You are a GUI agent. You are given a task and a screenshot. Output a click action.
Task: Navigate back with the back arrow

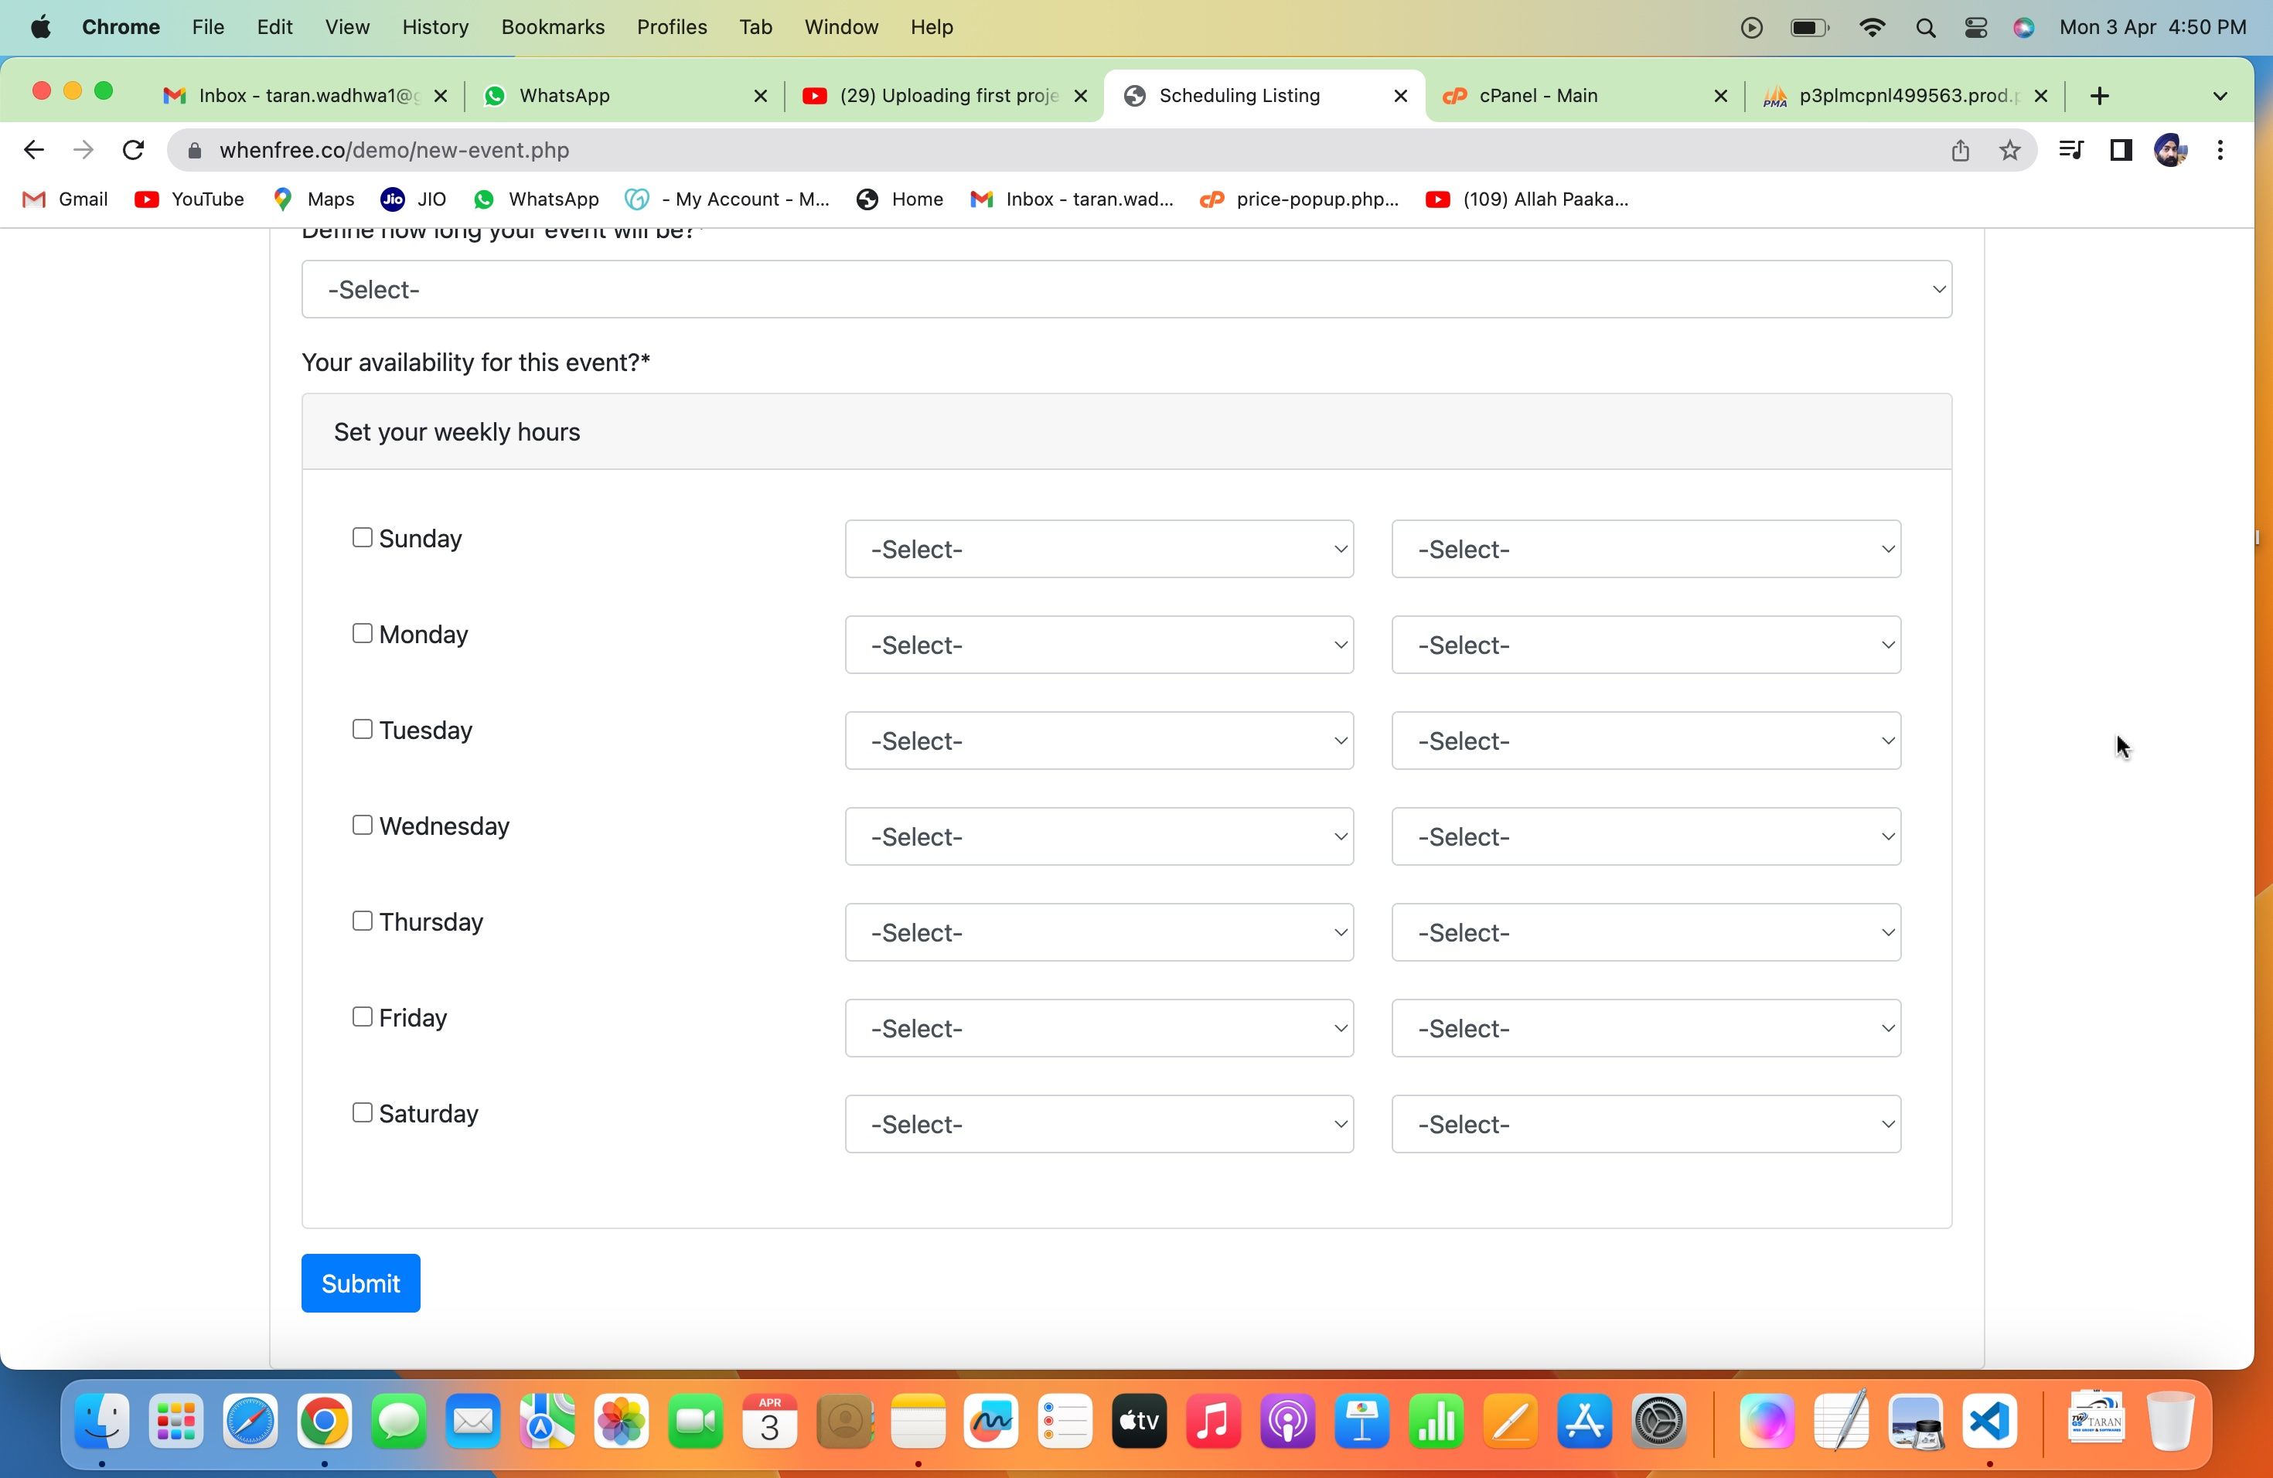point(33,150)
